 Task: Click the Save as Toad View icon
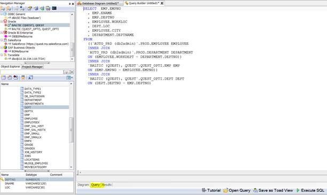coord(255,190)
